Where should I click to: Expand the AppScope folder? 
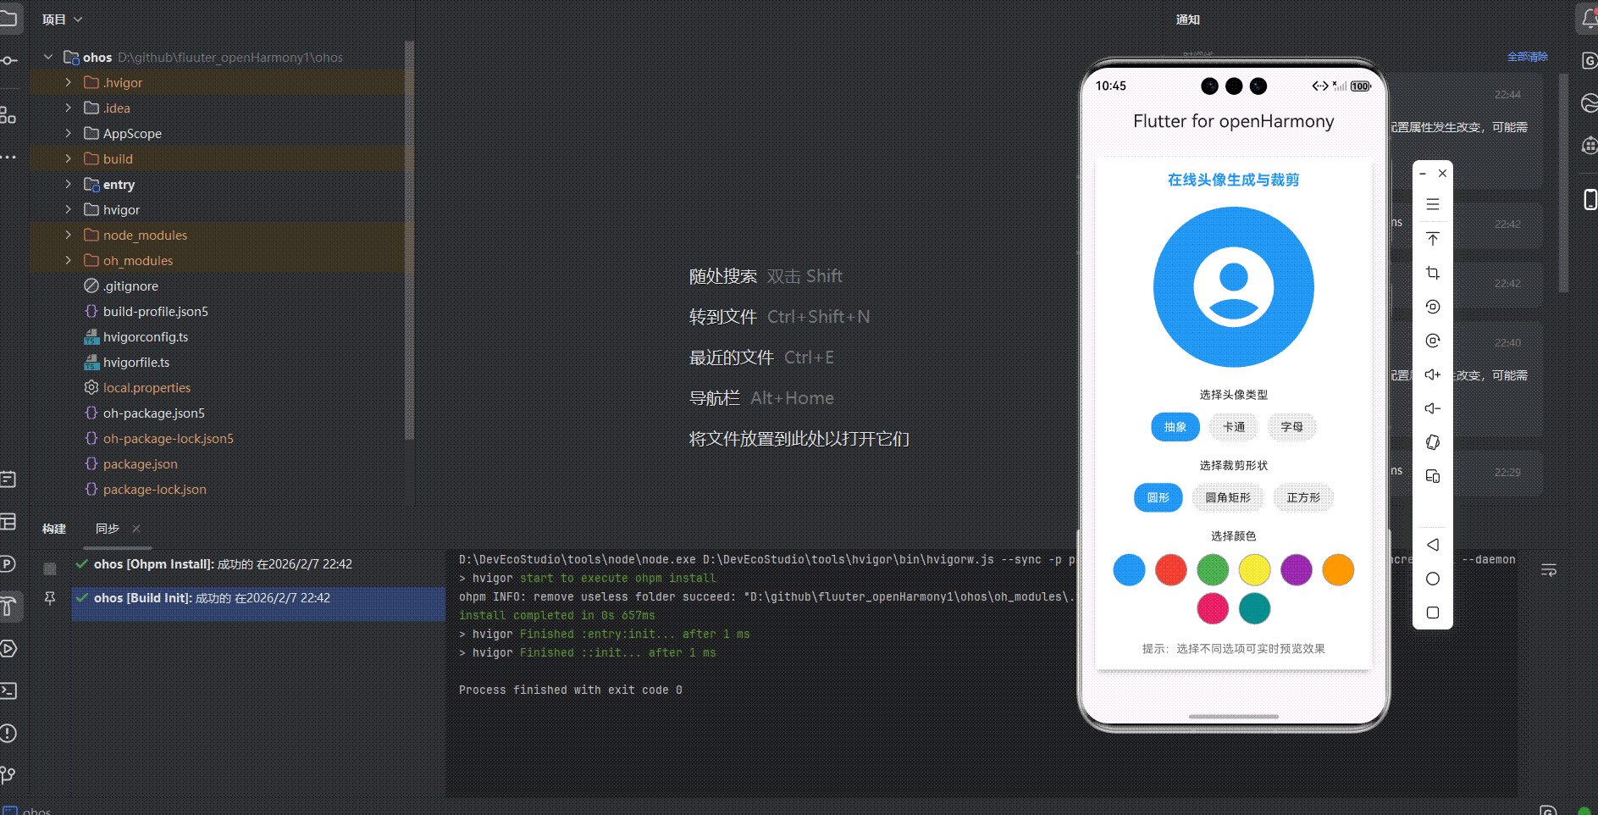pos(69,133)
